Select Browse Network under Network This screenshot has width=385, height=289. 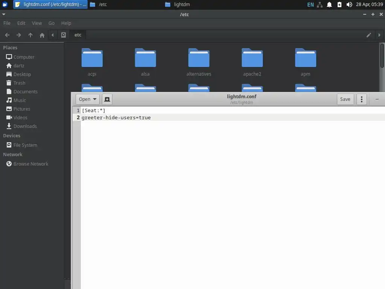click(27, 164)
